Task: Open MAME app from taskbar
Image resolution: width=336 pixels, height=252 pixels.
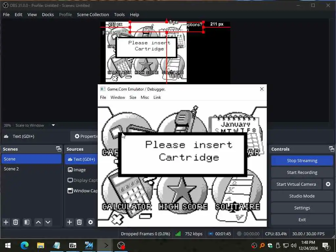Action: (x=89, y=245)
